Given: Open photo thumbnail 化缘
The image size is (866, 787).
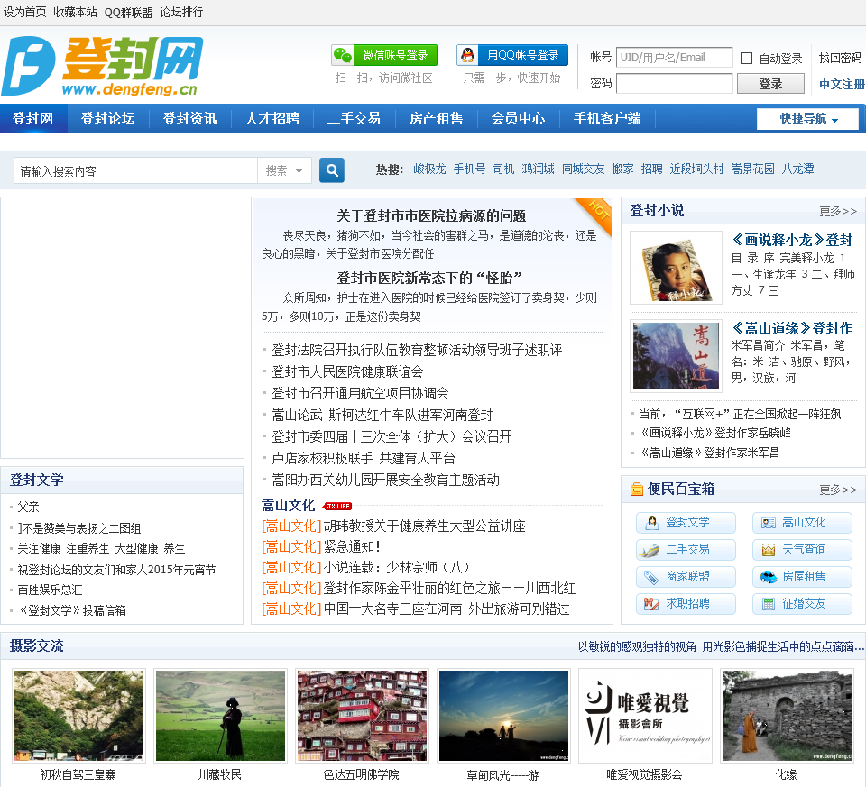Looking at the screenshot, I should [x=787, y=716].
